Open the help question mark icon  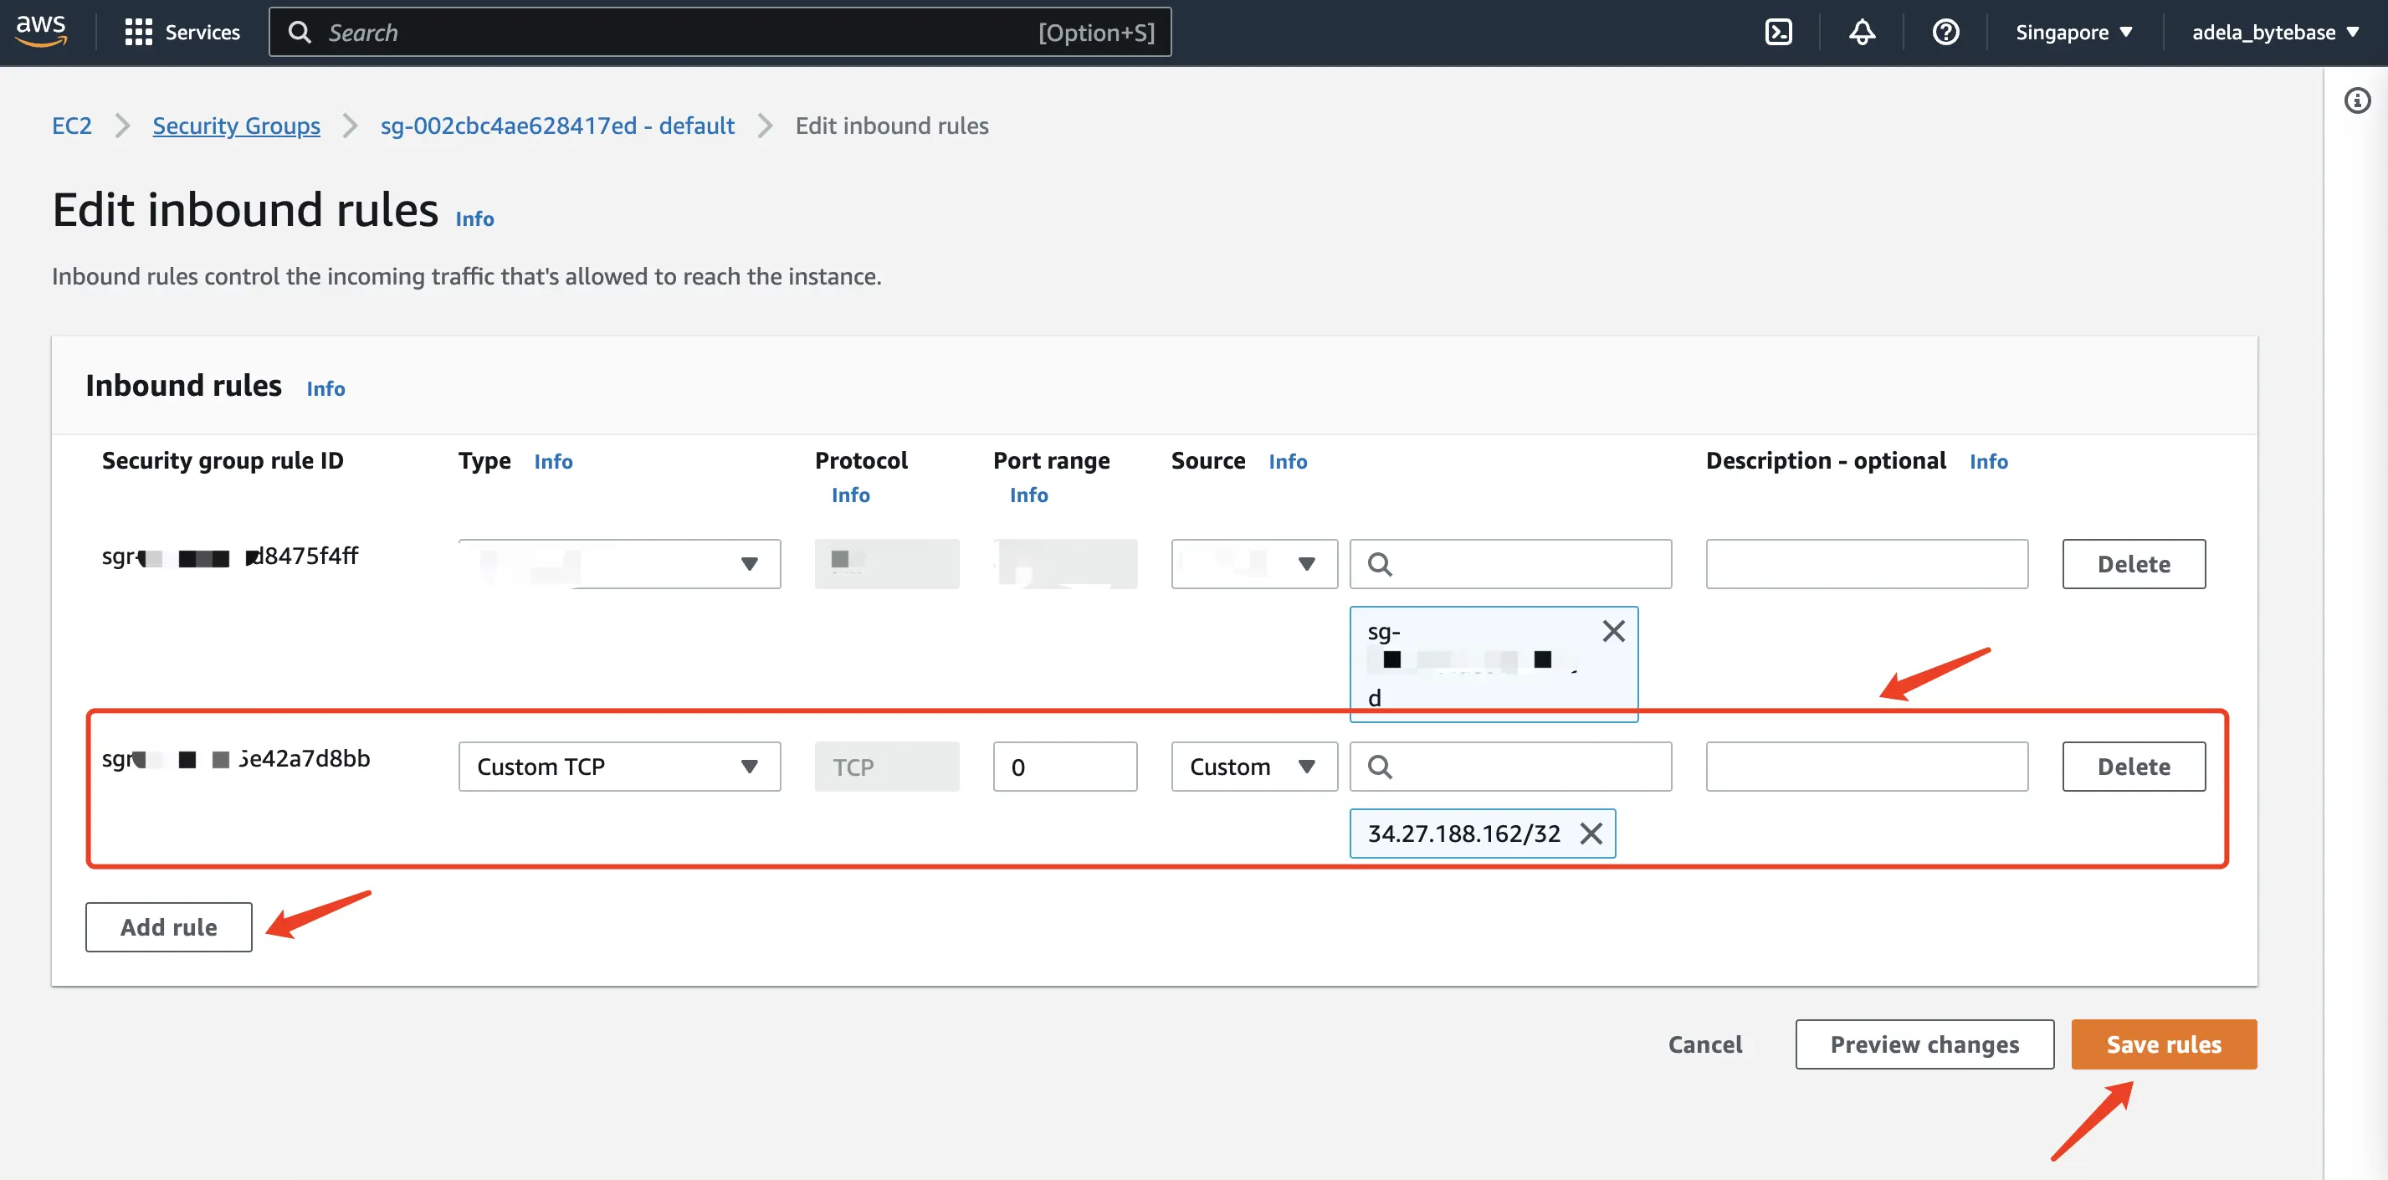1945,33
